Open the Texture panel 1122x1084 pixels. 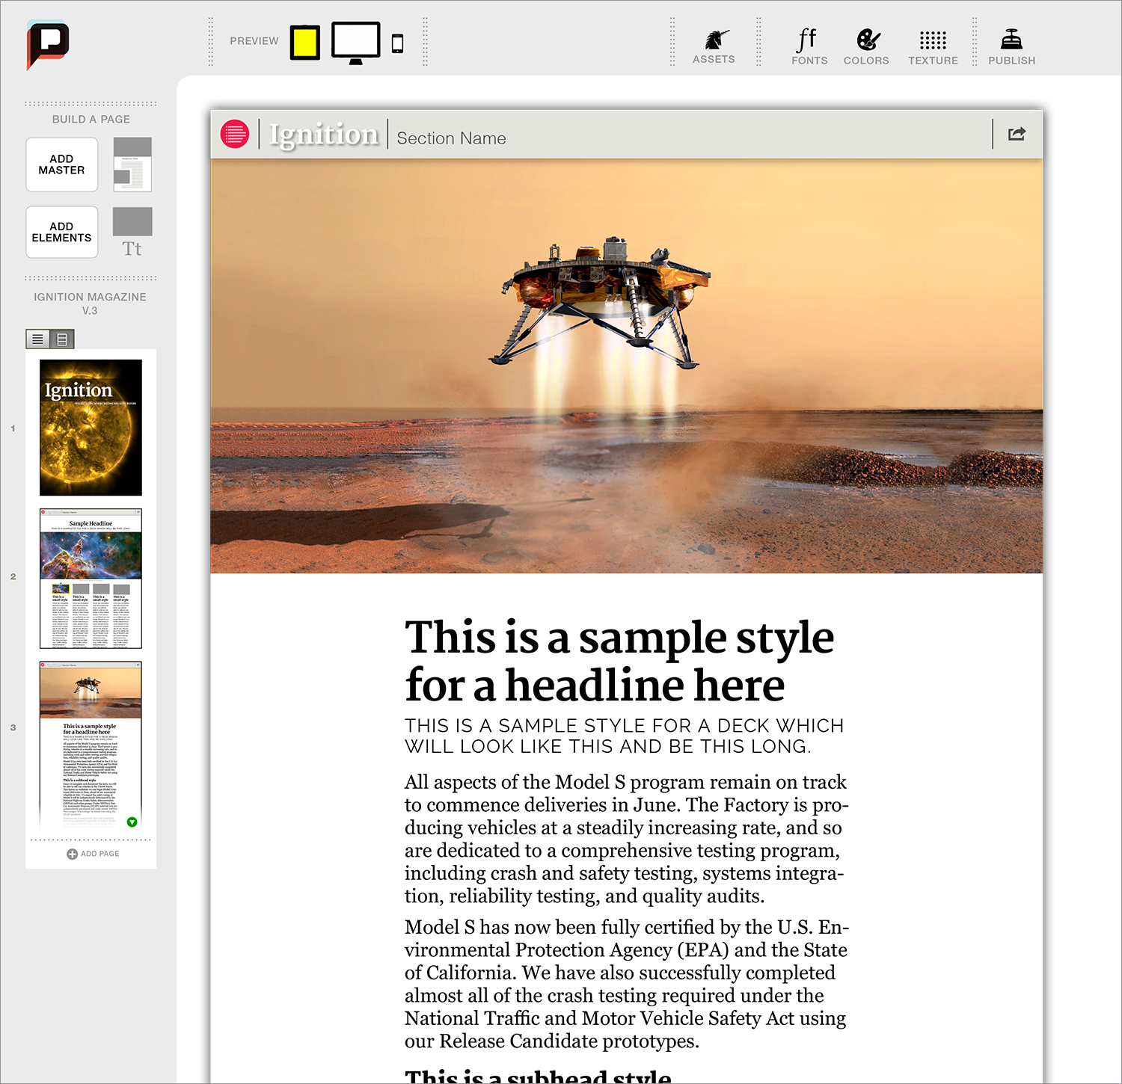click(x=933, y=46)
